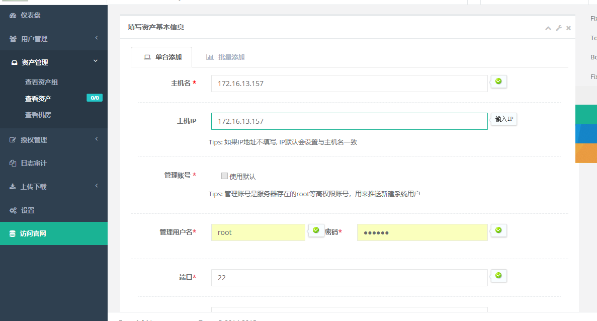
Task: Expand the 授权管理 submenu arrow
Action: pyautogui.click(x=96, y=139)
